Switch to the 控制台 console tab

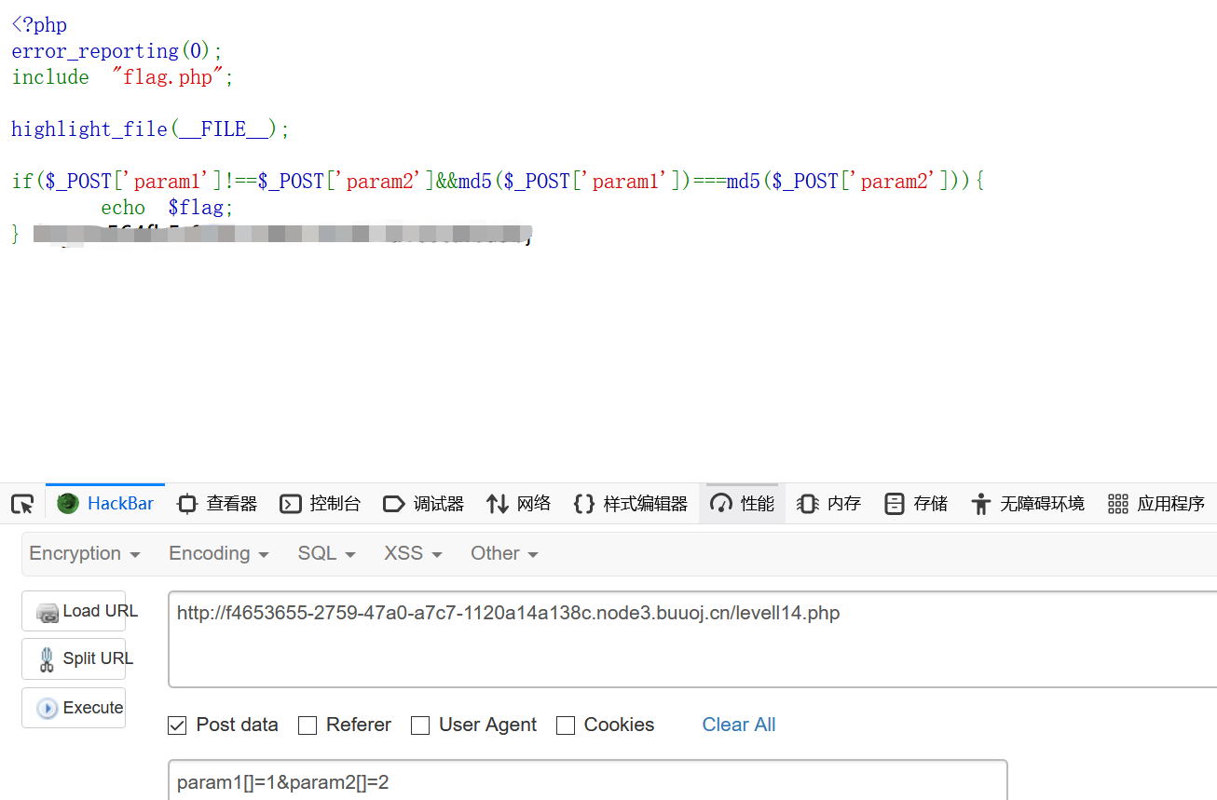tap(320, 504)
